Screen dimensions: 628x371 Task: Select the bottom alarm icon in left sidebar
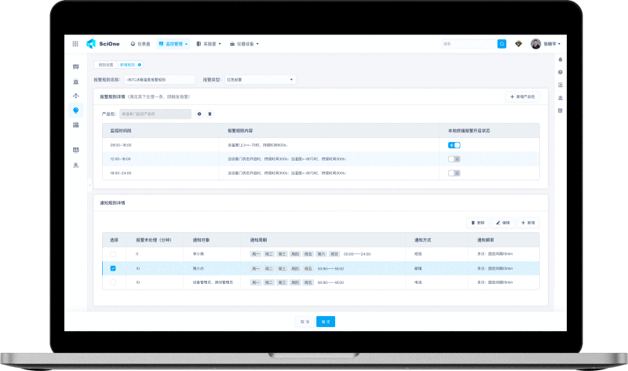click(x=75, y=165)
